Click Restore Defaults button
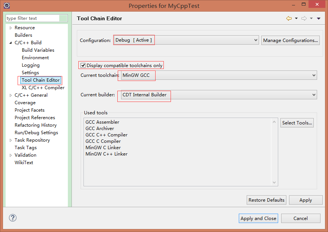The image size is (328, 232). pyautogui.click(x=266, y=200)
